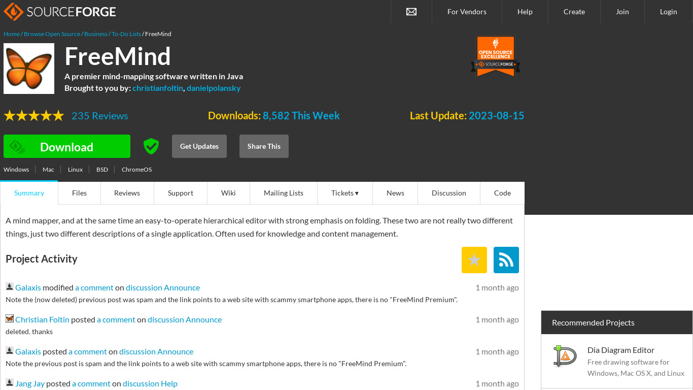The width and height of the screenshot is (693, 390).
Task: Open the Support tab
Action: (181, 193)
